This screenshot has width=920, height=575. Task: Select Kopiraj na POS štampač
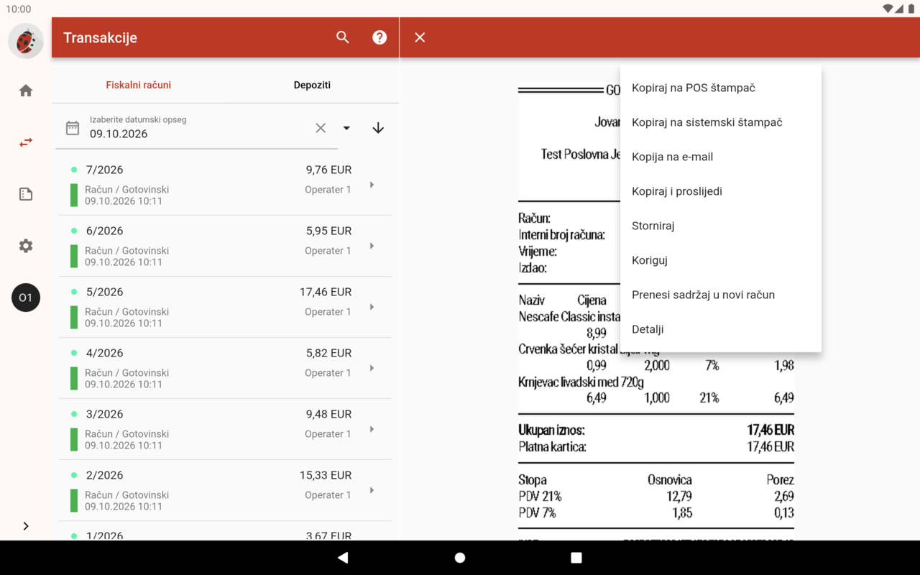click(x=721, y=88)
